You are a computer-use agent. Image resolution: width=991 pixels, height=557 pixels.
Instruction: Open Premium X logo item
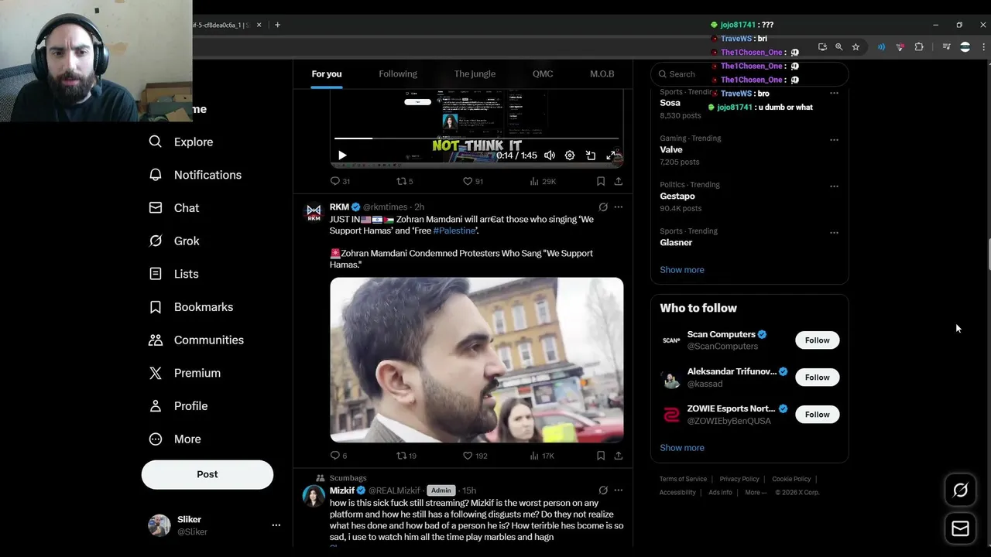[185, 373]
